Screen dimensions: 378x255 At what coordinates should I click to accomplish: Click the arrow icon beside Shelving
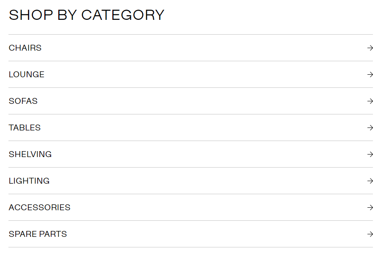370,155
